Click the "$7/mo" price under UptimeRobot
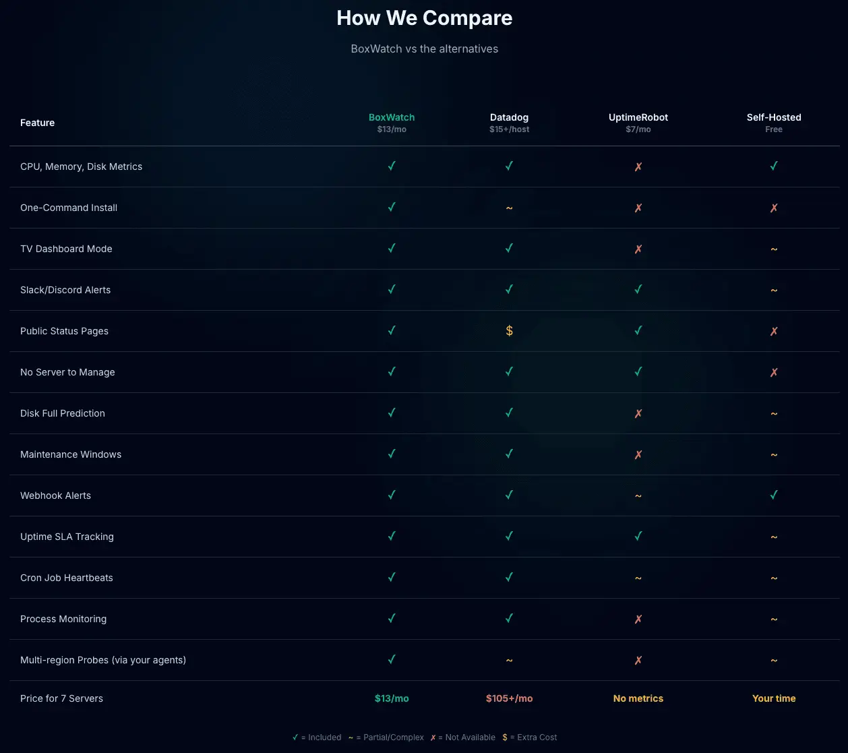The image size is (848, 753). [638, 129]
